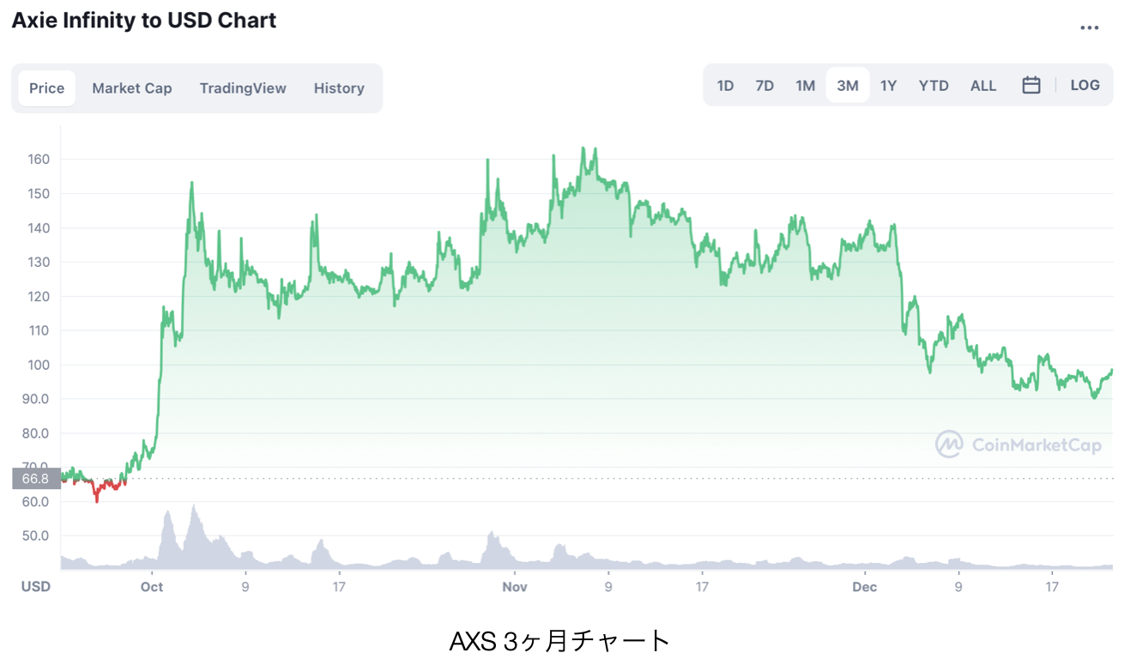This screenshot has height=659, width=1124.
Task: Click the Dec label on time axis
Action: point(864,587)
